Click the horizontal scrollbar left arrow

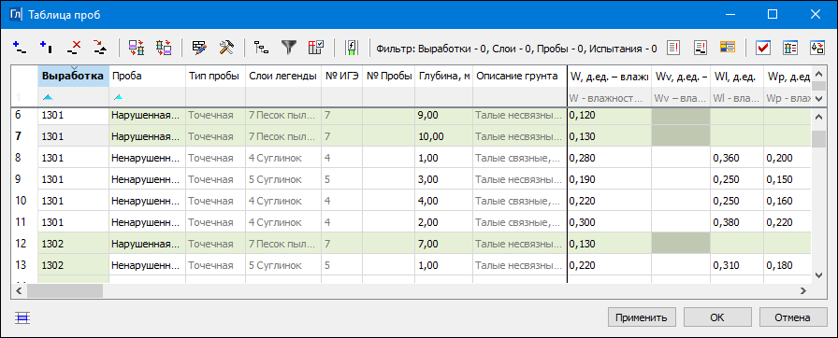[x=19, y=290]
